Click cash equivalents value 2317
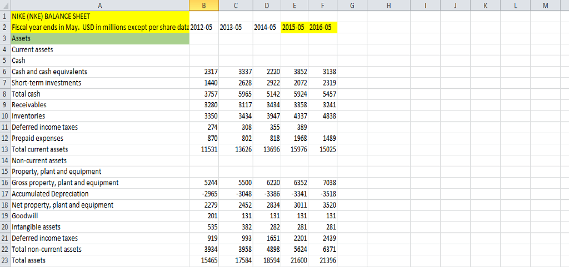 (x=204, y=72)
